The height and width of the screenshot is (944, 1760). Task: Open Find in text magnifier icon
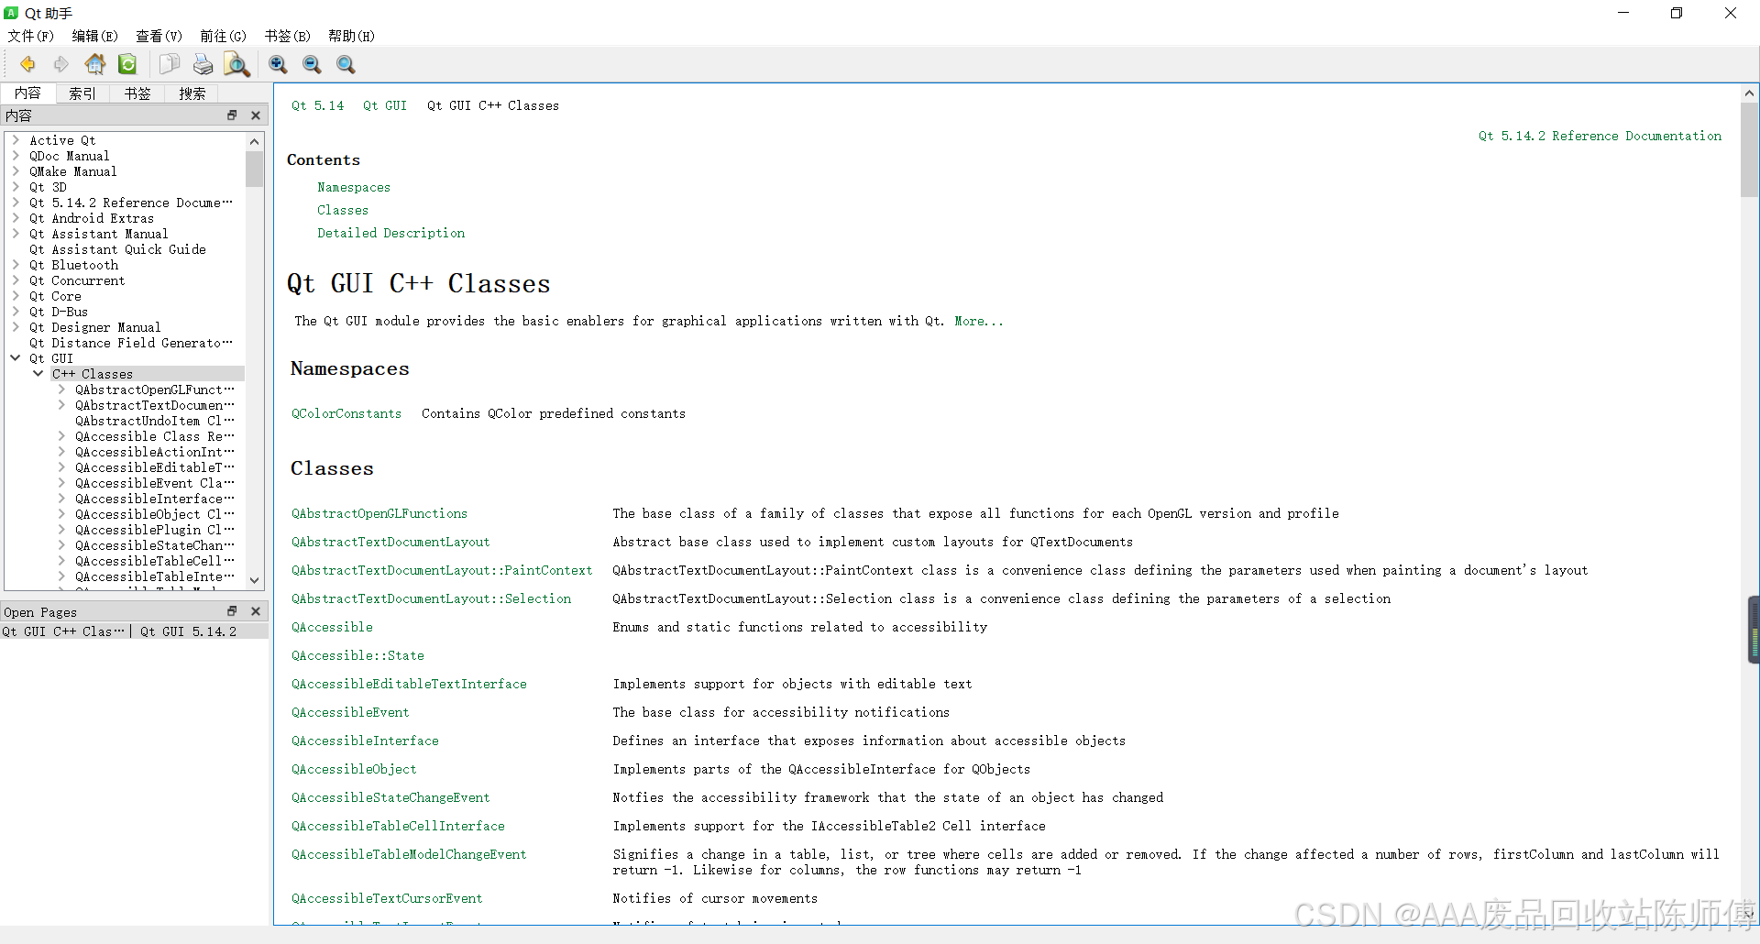pyautogui.click(x=236, y=64)
